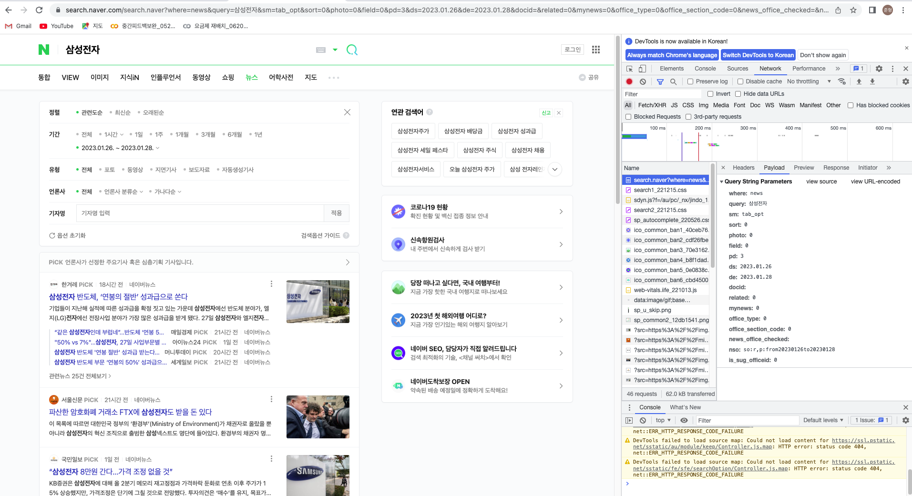Expand the date range 2023.01.26 dropdown
Image resolution: width=912 pixels, height=496 pixels.
coord(120,148)
